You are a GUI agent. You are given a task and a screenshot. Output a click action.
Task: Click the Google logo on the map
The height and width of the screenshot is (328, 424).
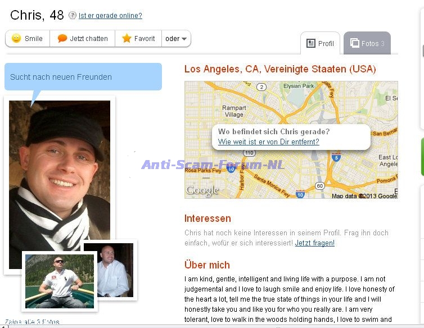tap(202, 191)
